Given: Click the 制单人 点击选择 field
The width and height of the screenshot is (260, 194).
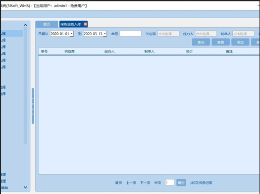Looking at the screenshot, I should [243, 34].
